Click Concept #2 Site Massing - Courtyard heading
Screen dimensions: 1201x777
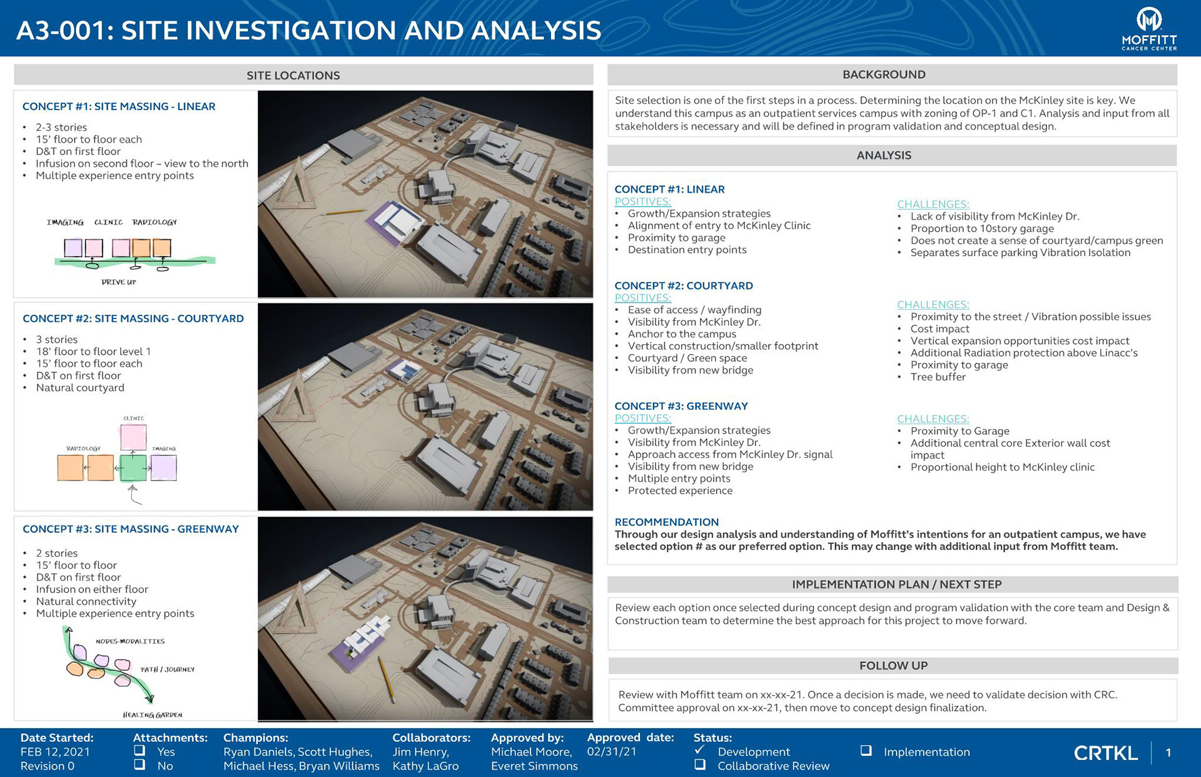[x=133, y=318]
